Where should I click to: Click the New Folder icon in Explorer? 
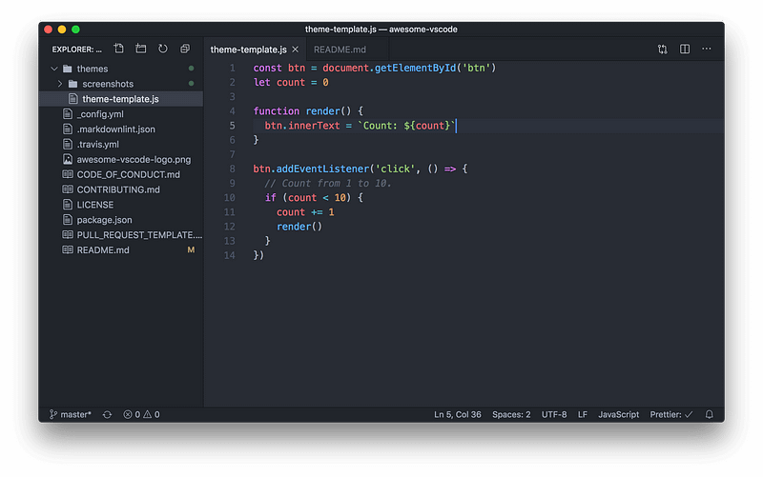coord(140,49)
